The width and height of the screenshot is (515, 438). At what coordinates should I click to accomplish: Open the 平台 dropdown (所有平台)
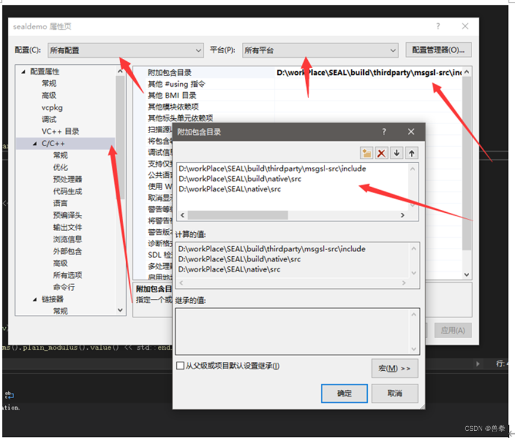coord(320,50)
